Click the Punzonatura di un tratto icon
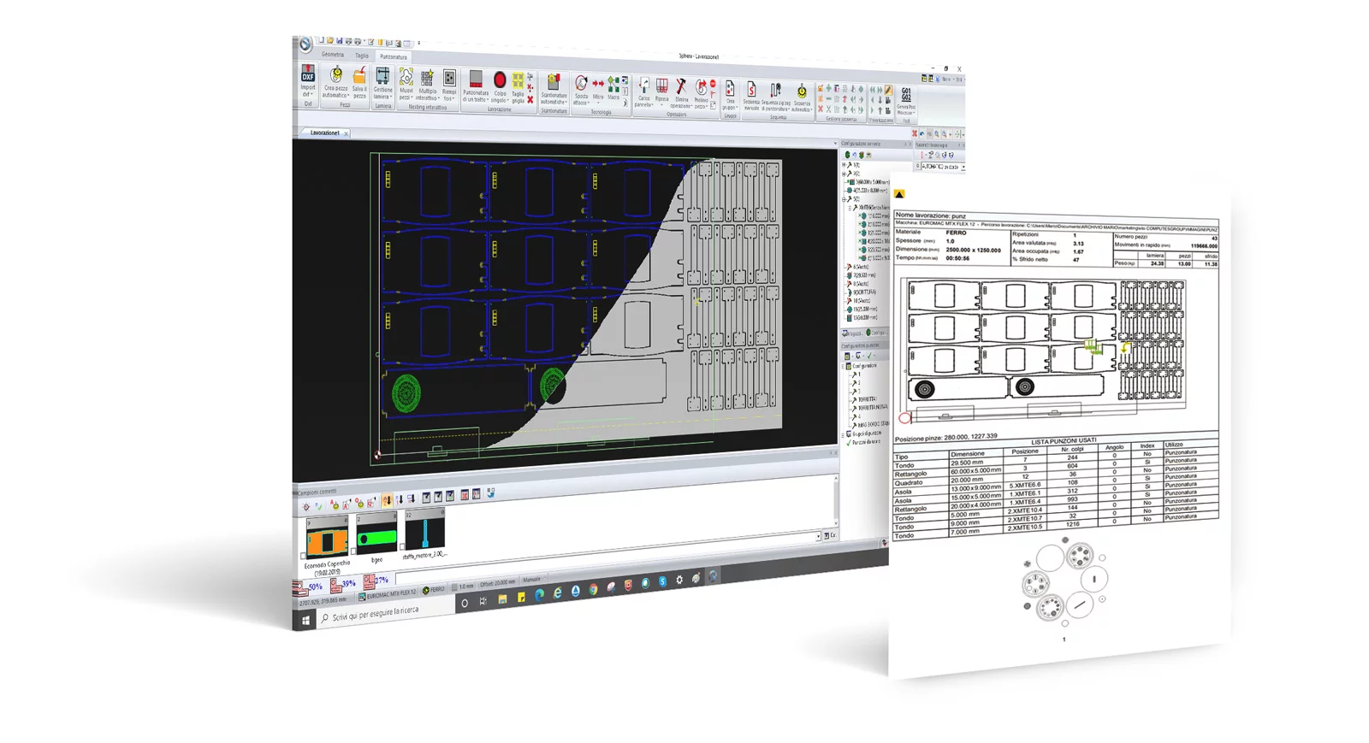 (x=476, y=80)
